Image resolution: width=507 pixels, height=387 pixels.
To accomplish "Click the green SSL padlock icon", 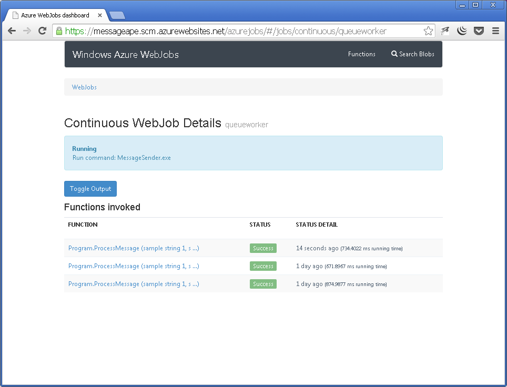I will click(x=59, y=31).
